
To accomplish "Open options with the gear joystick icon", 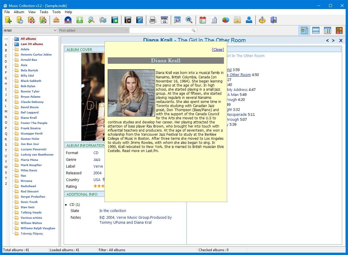I will tap(262, 20).
